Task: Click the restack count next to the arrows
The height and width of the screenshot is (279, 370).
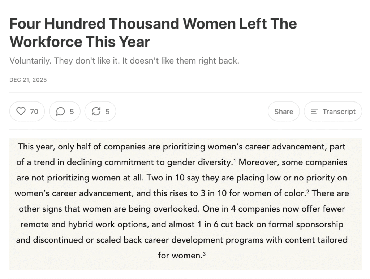Action: (x=107, y=112)
